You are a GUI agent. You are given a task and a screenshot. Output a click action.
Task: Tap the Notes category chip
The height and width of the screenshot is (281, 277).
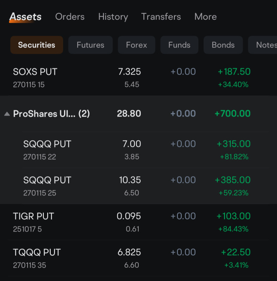point(262,45)
